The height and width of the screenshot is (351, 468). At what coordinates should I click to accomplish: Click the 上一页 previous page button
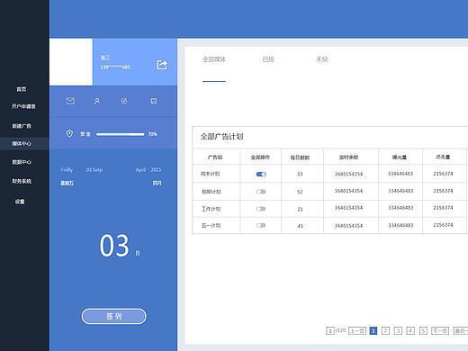tap(357, 330)
